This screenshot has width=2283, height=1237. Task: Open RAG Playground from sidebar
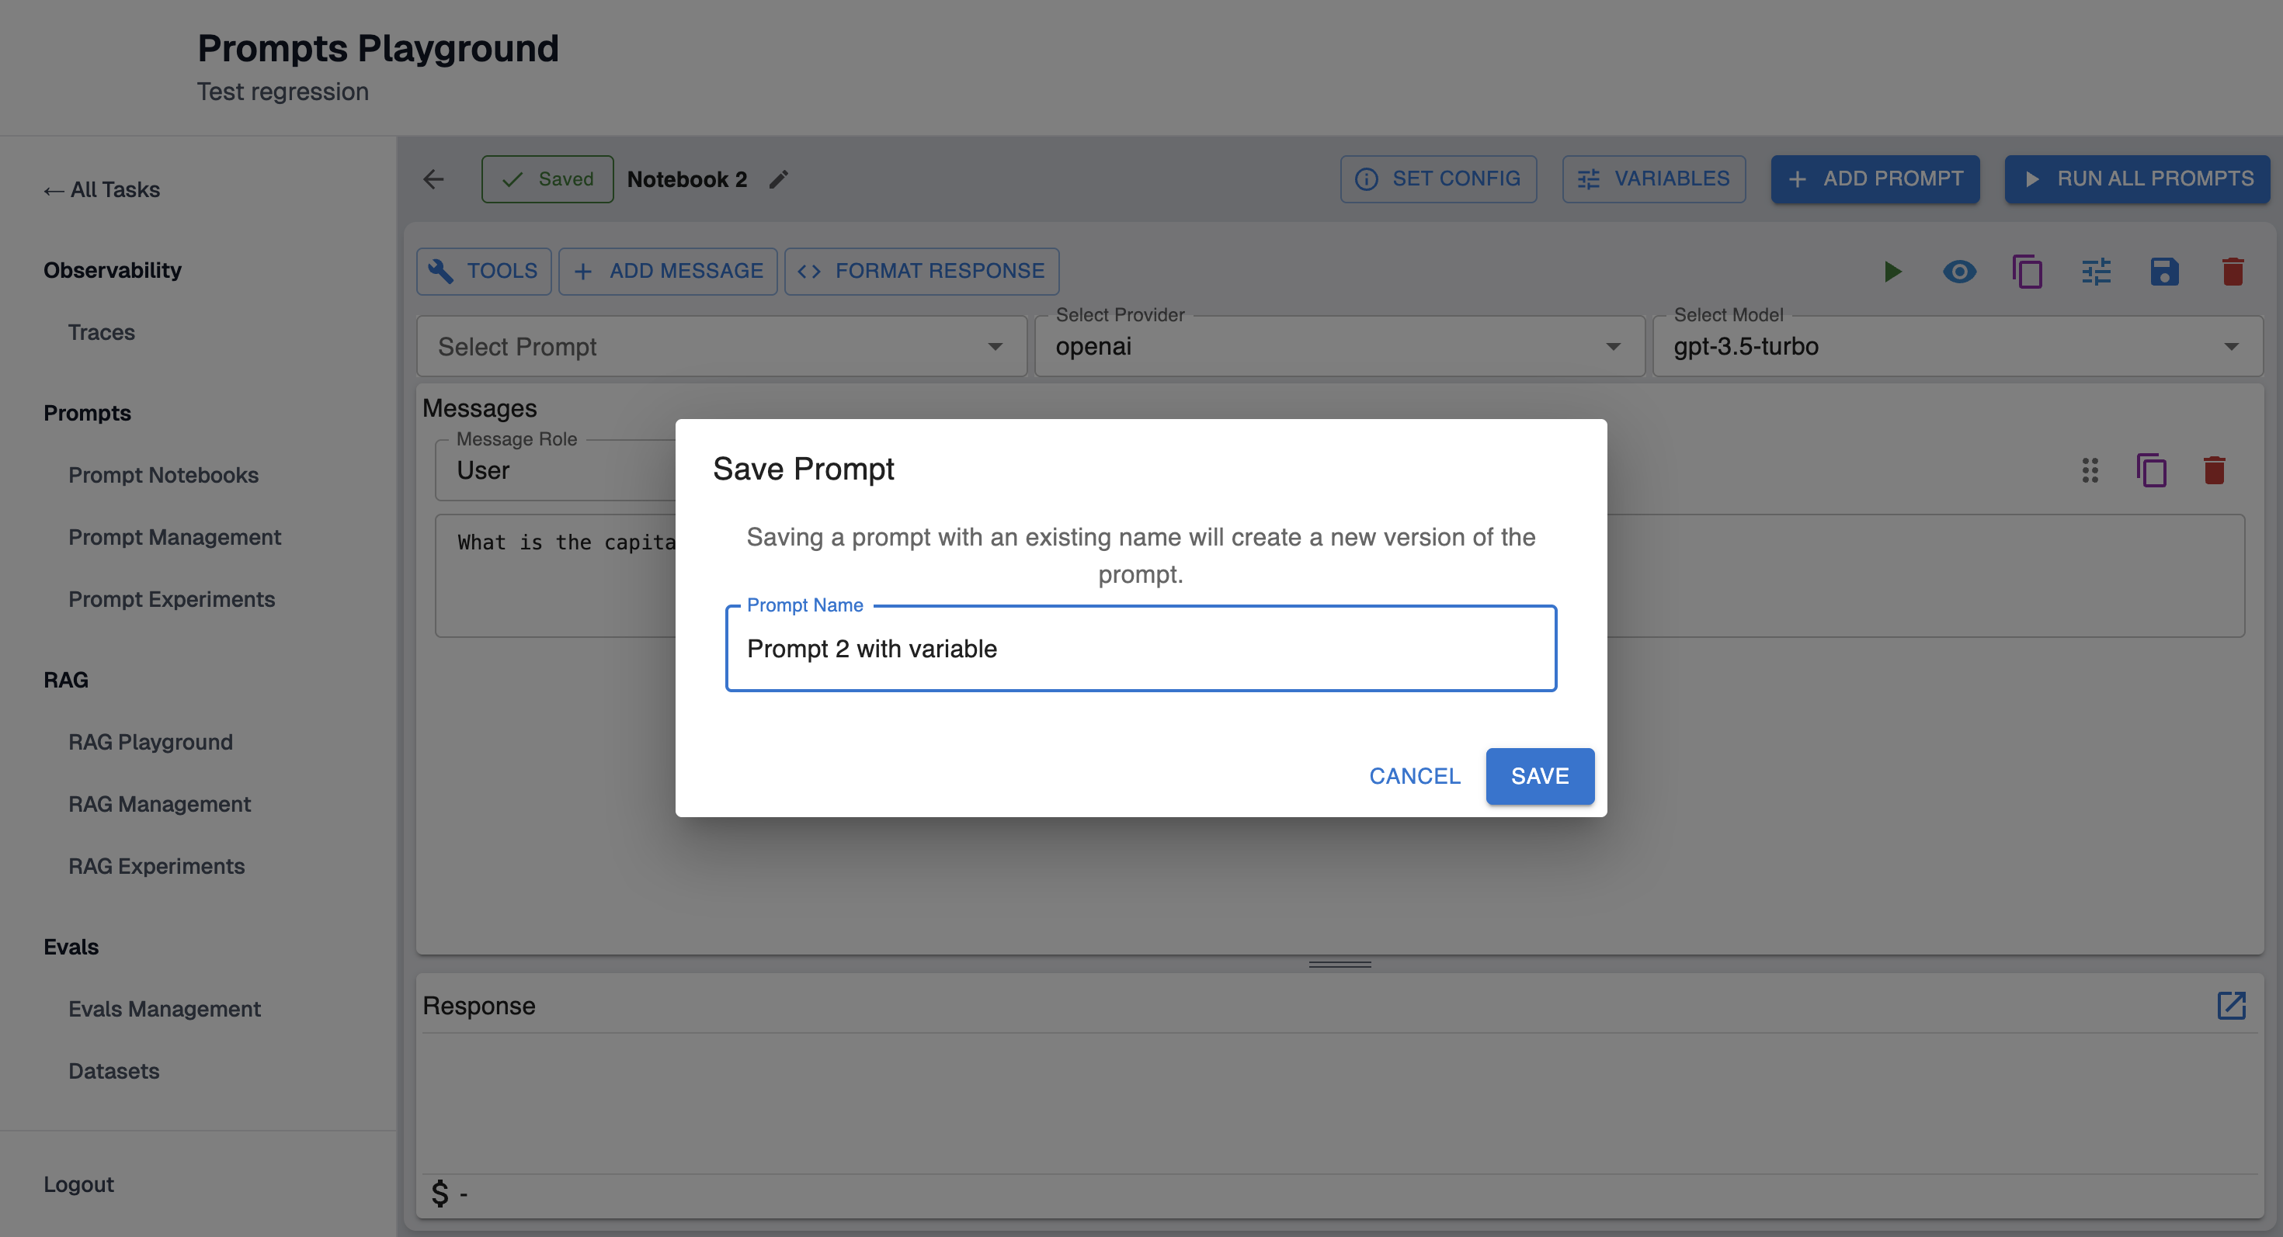(x=151, y=741)
